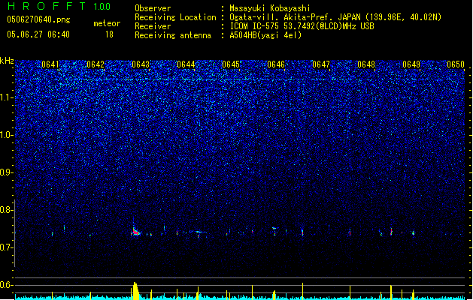Click the 0643 time marker
Screen dimensions: 473x300
click(x=141, y=64)
